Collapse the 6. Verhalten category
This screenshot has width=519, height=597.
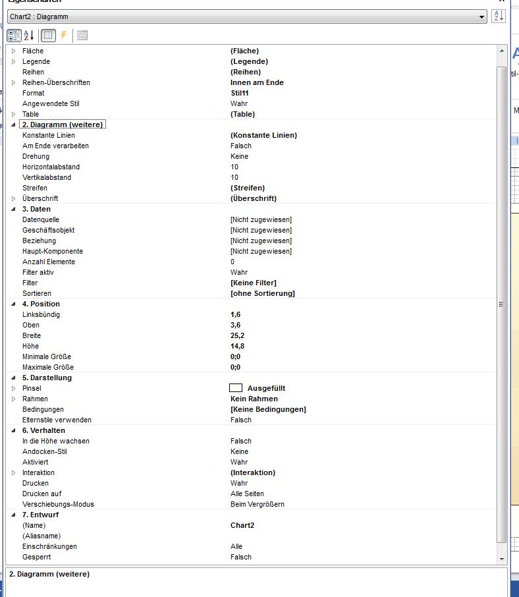click(x=13, y=430)
